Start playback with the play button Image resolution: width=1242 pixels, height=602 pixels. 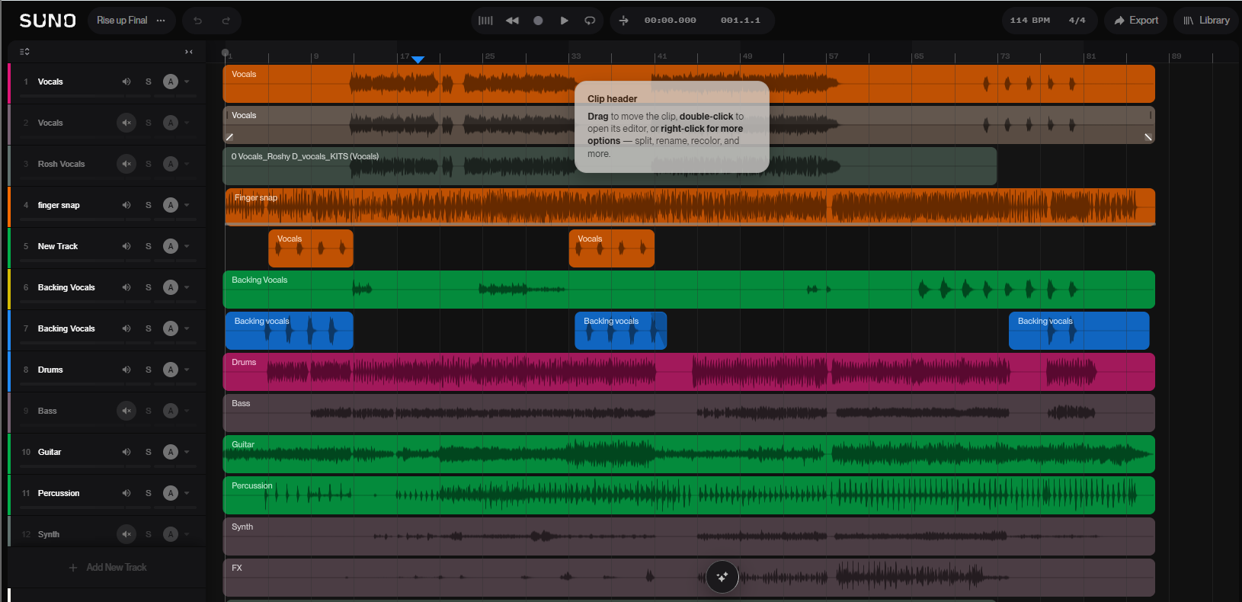[x=564, y=21]
